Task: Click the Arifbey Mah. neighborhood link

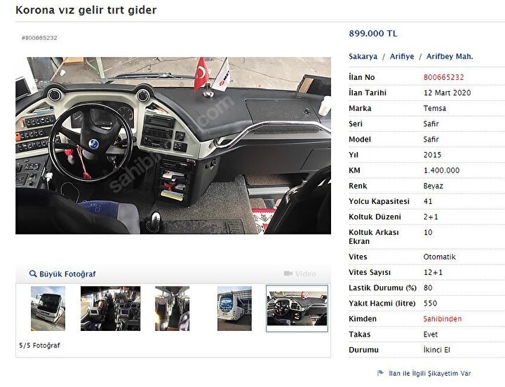Action: click(x=450, y=56)
